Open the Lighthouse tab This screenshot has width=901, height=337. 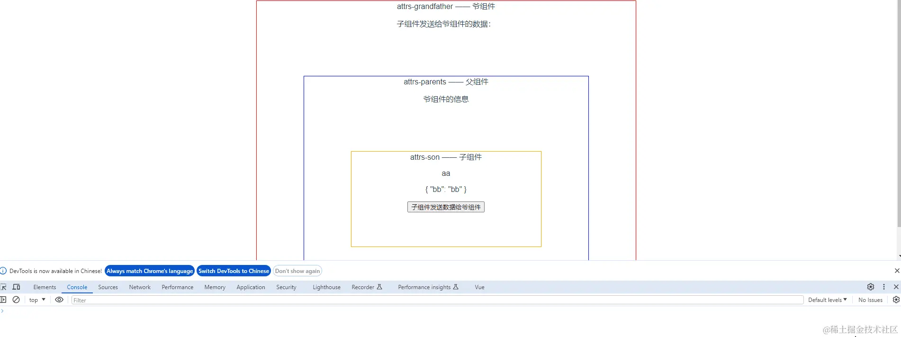[327, 287]
